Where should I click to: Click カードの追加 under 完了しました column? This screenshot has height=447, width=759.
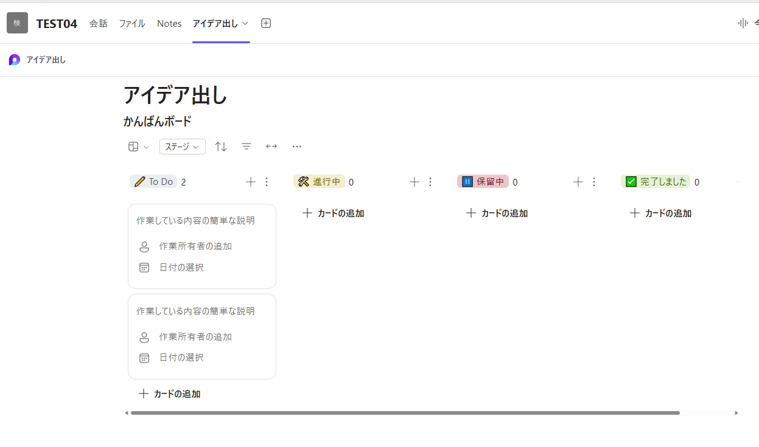(660, 213)
